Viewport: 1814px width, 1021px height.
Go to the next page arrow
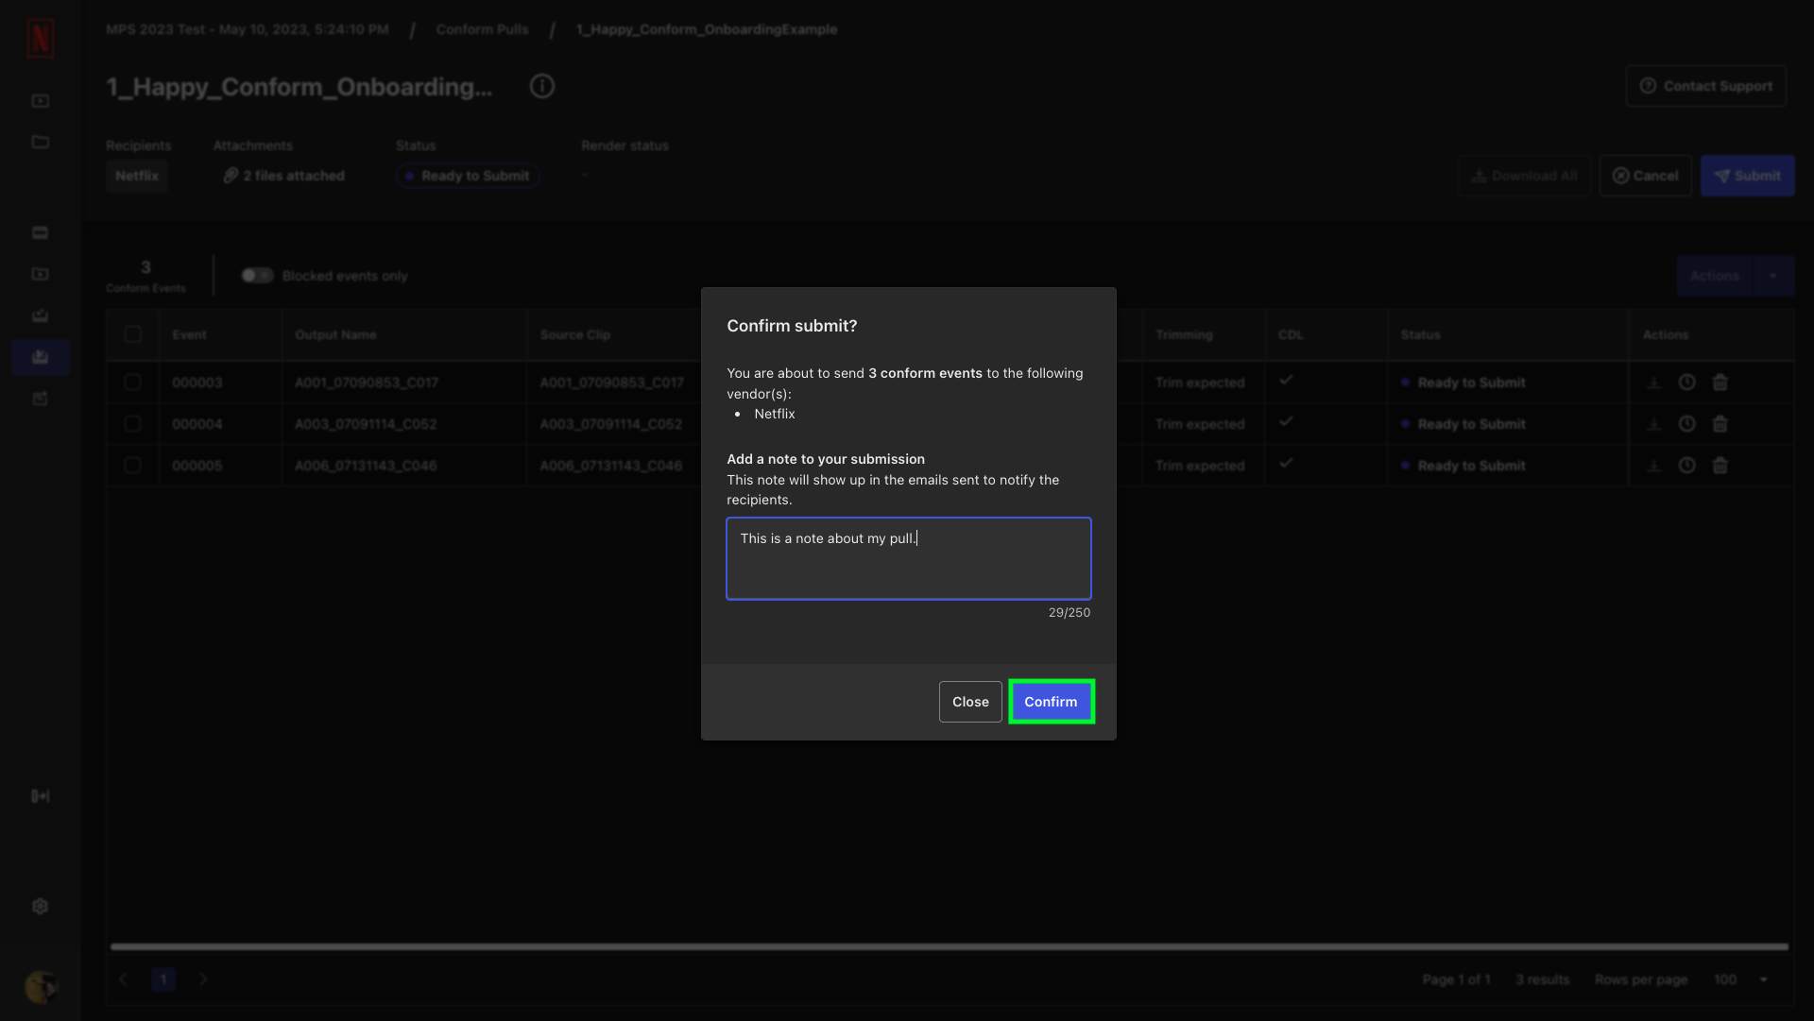click(x=203, y=979)
